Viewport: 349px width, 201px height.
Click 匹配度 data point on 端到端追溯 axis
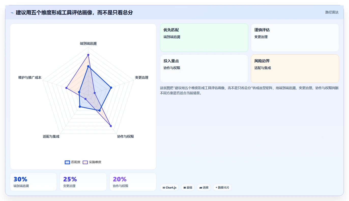[88, 66]
